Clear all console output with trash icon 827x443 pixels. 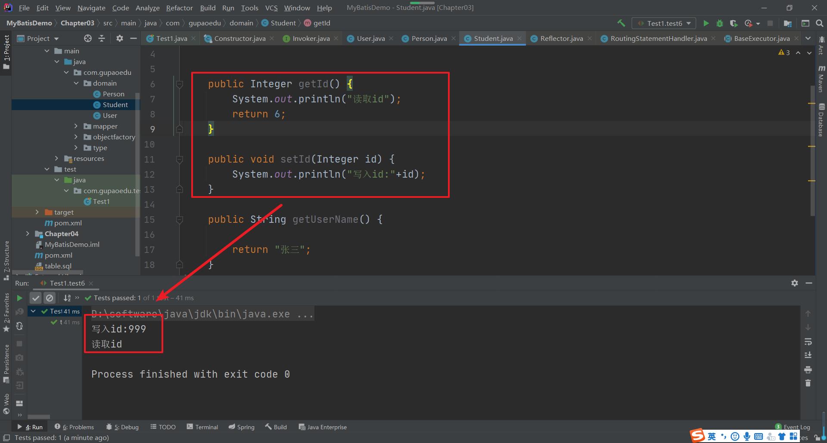point(808,383)
